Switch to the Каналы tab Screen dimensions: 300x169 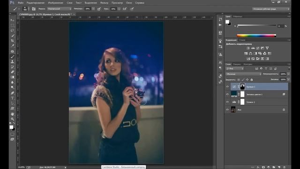pyautogui.click(x=237, y=64)
